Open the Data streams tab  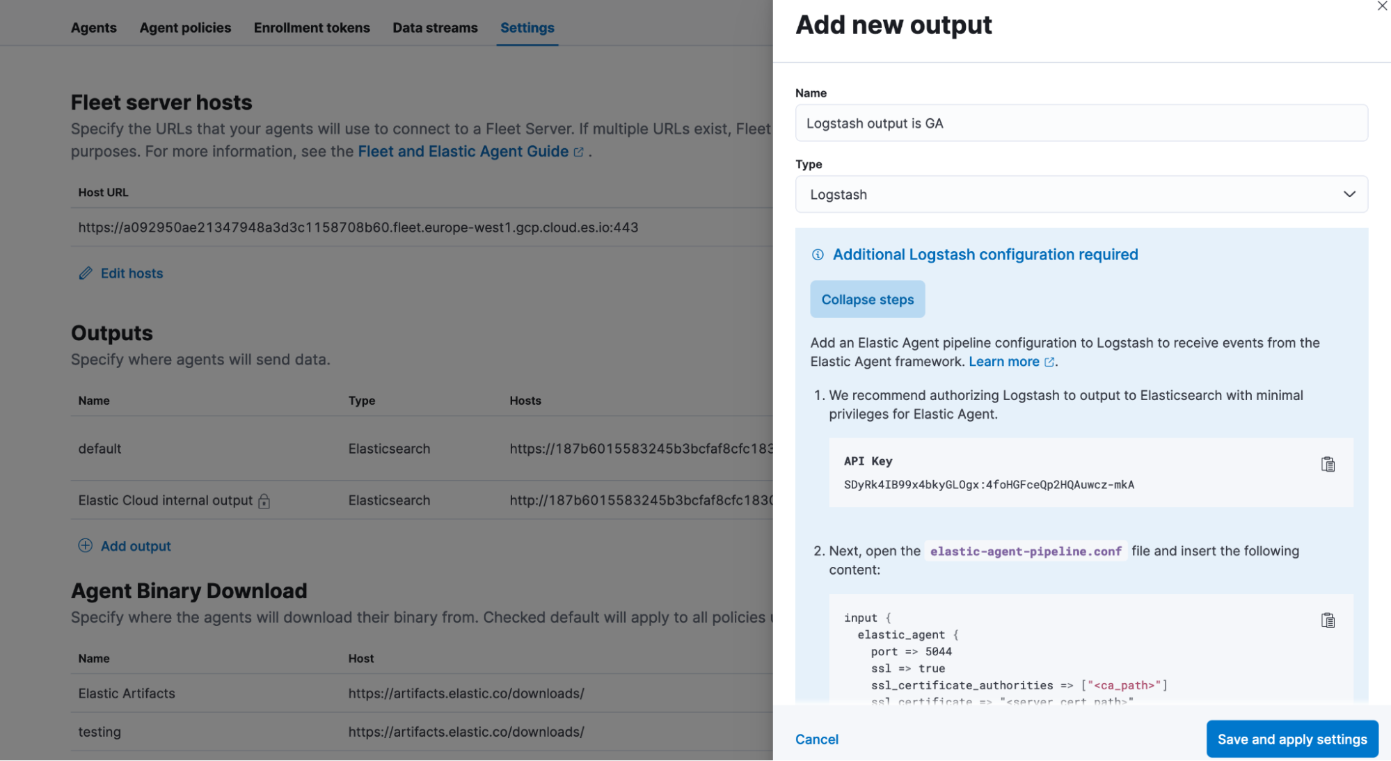[x=435, y=28]
